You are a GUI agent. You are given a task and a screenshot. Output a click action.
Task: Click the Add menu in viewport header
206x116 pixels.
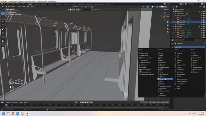coord(28,6)
